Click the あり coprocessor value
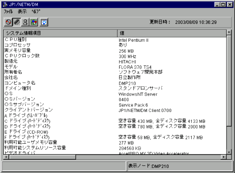This screenshot has width=235, height=173. 123,45
